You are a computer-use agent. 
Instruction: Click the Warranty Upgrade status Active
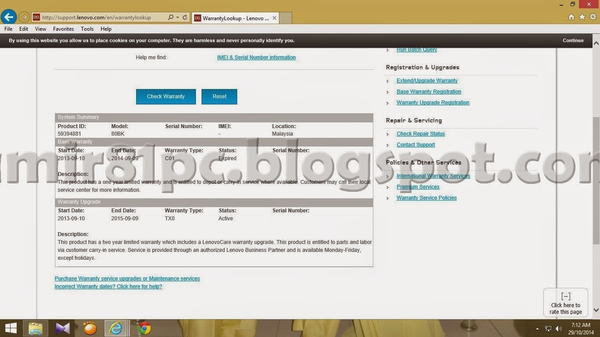[x=226, y=219]
